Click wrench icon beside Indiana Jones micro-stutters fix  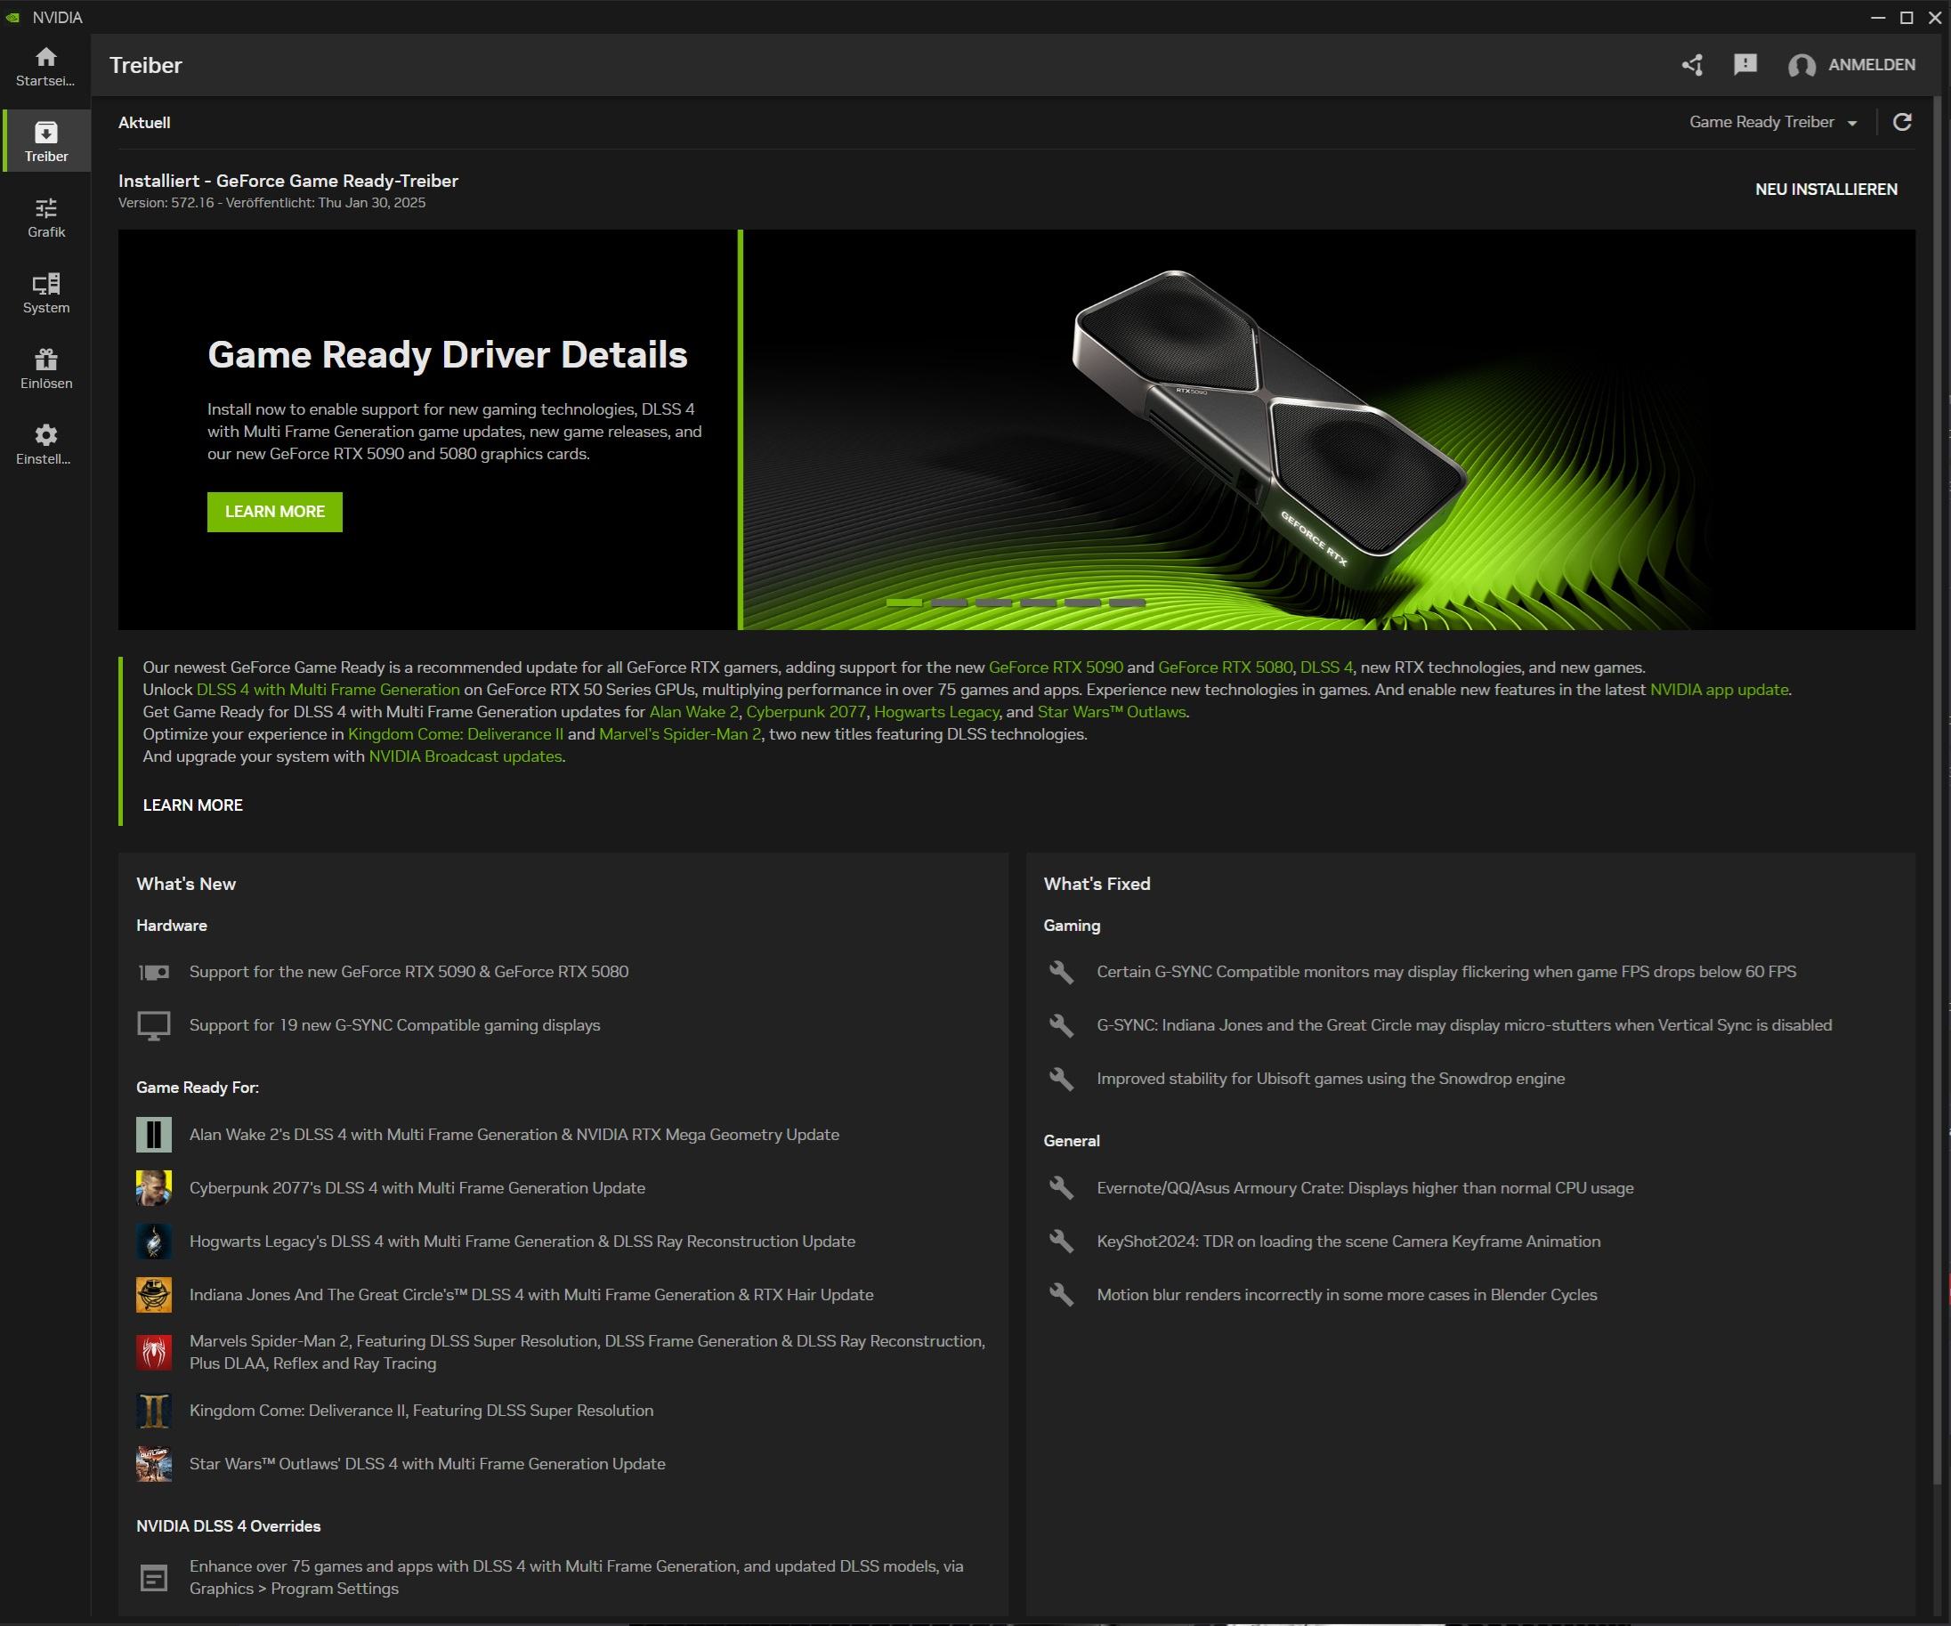pos(1061,1026)
